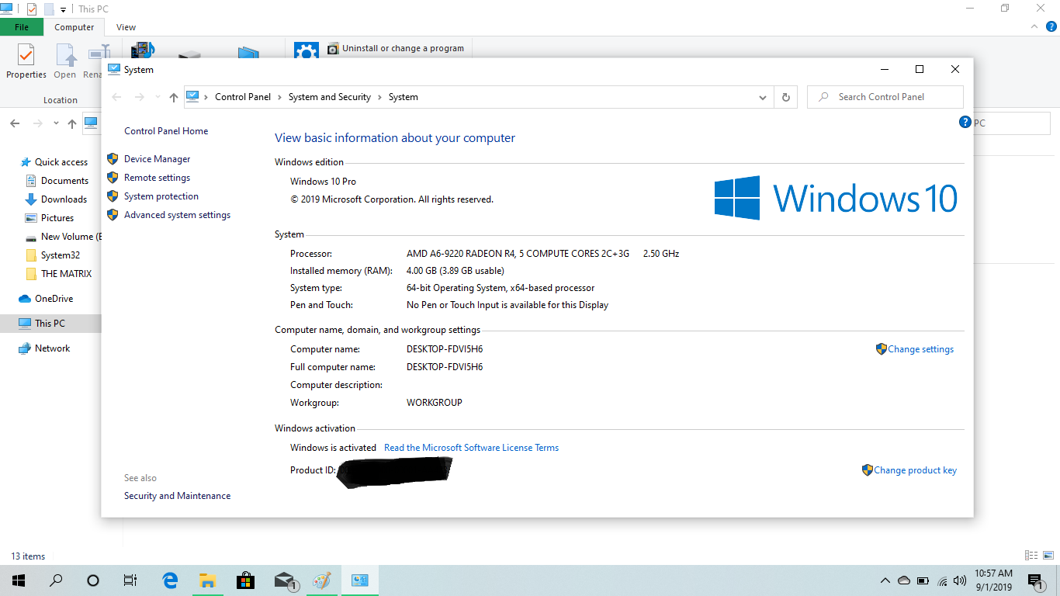Screen dimensions: 1060x596
Task: Select Quick access in navigation pane
Action: [x=61, y=162]
